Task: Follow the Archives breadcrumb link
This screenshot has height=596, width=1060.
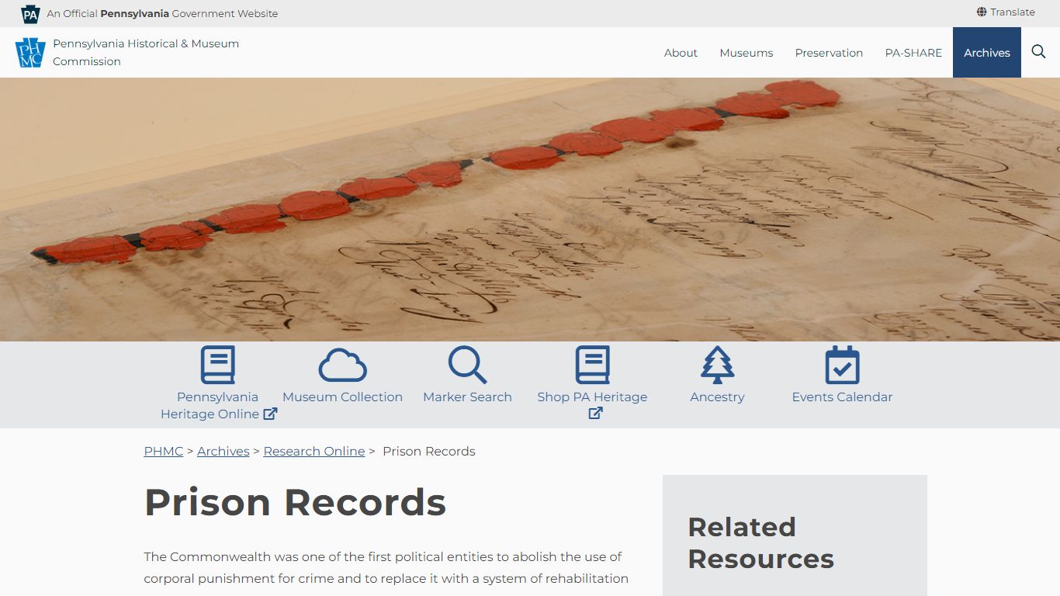Action: click(x=223, y=451)
